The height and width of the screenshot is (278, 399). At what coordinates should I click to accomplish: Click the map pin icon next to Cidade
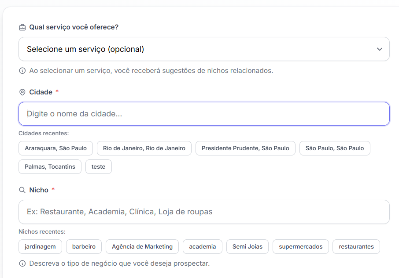pyautogui.click(x=22, y=92)
